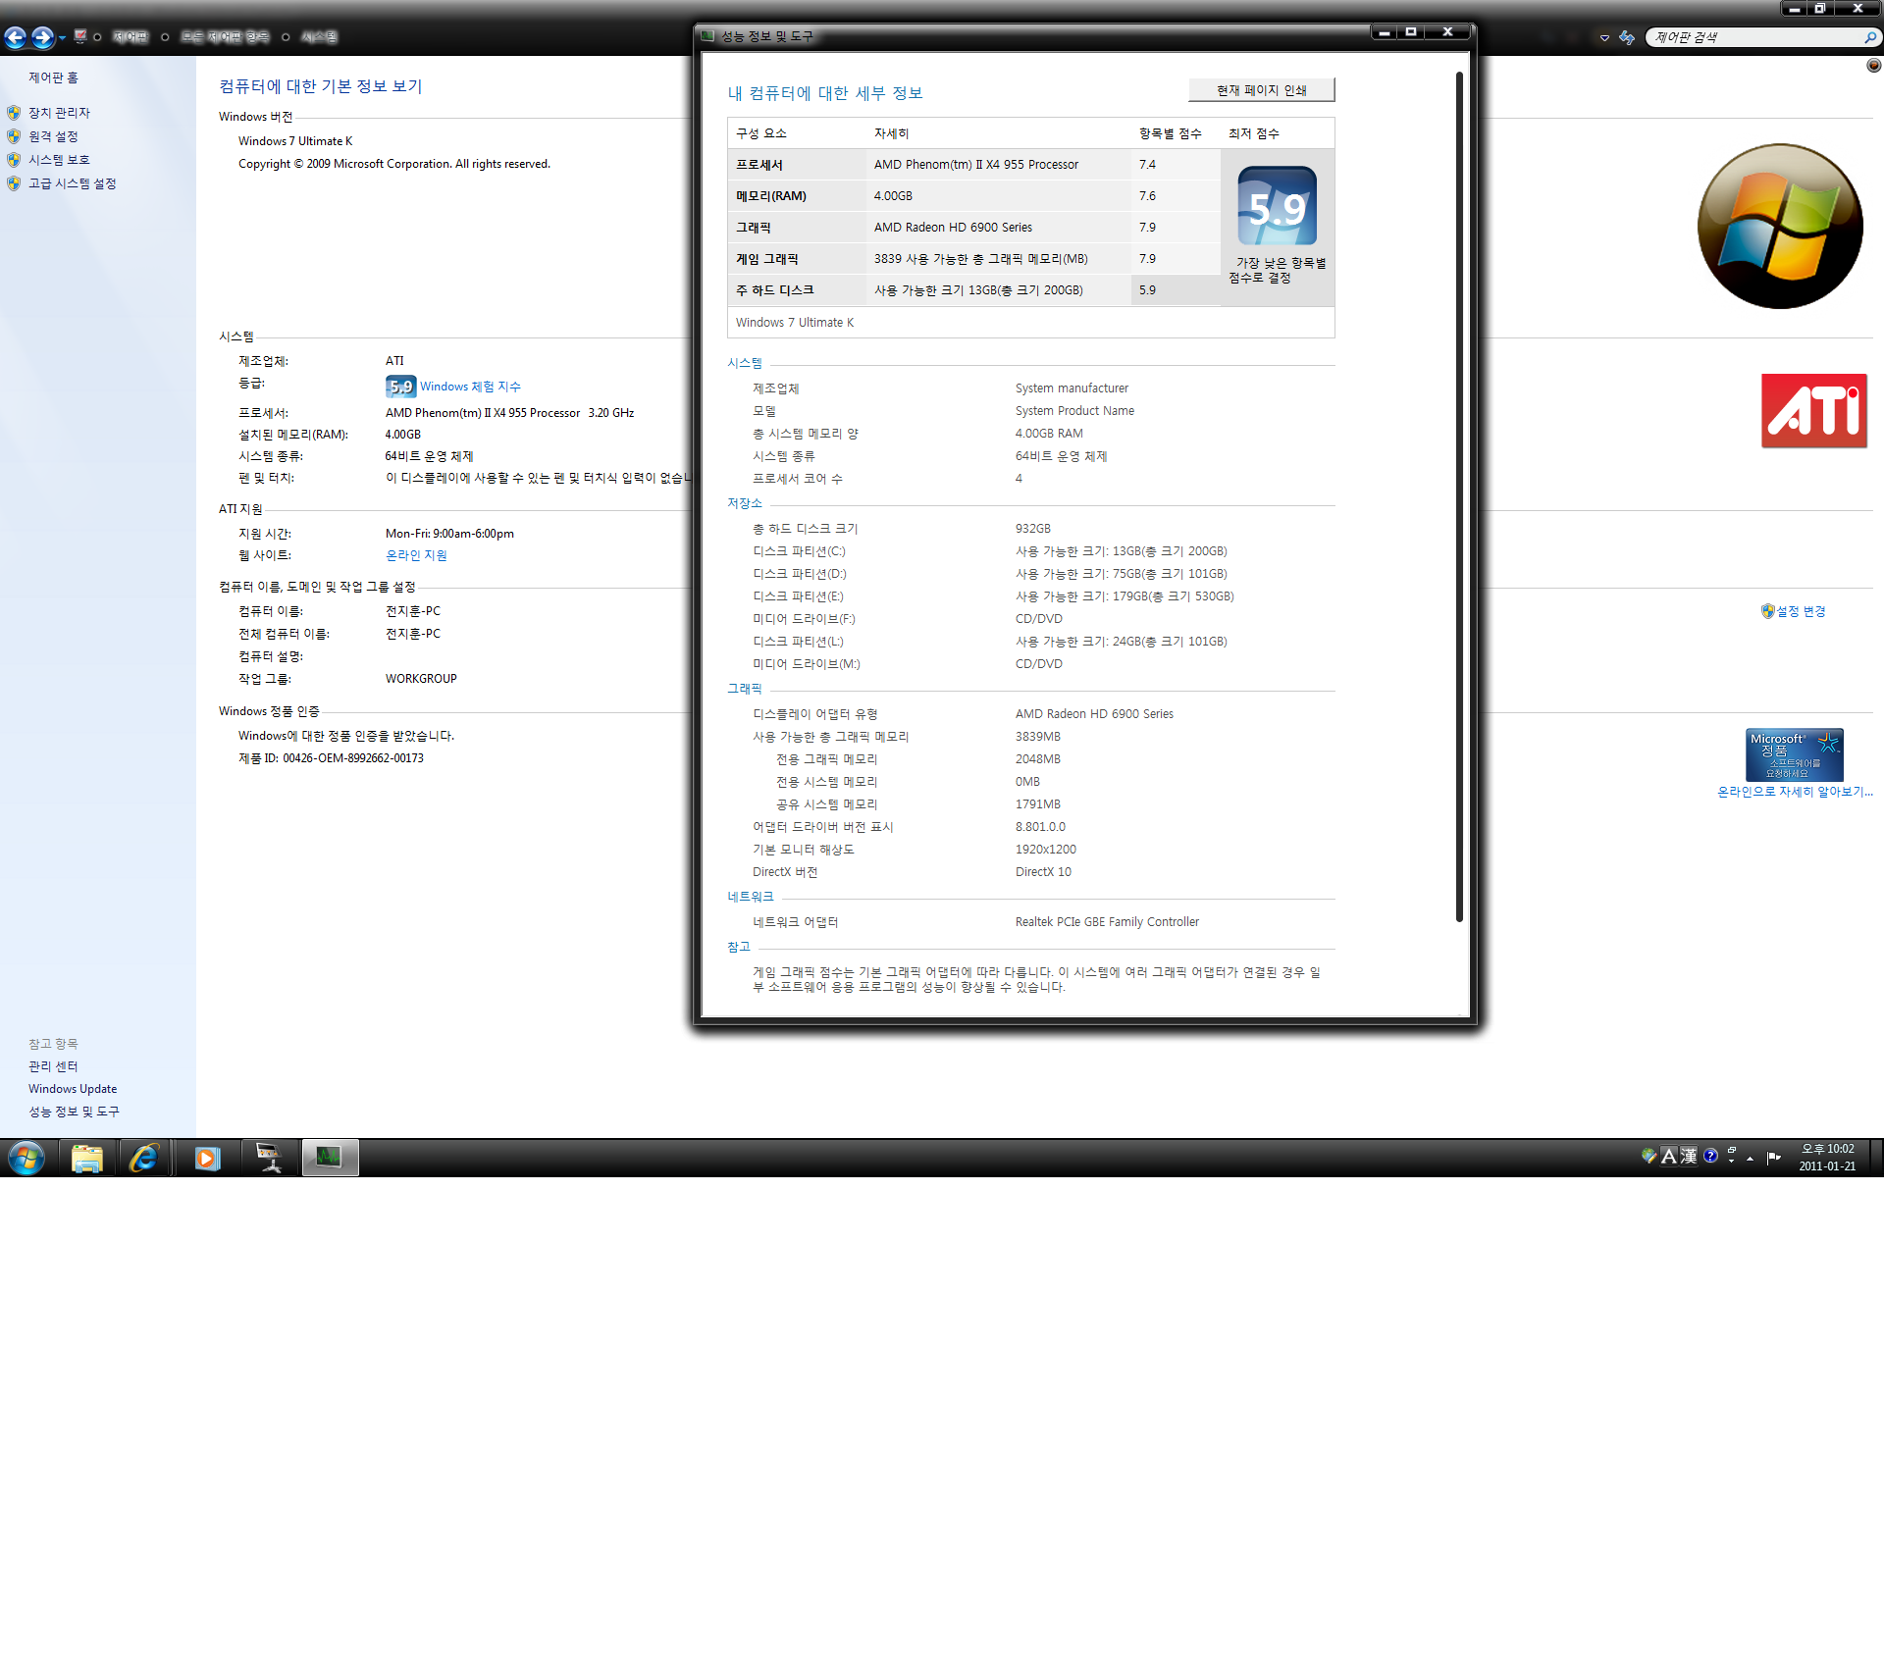Click shield icon beside 장치 관리자
Viewport: 1884px width, 1656px height.
tap(14, 113)
